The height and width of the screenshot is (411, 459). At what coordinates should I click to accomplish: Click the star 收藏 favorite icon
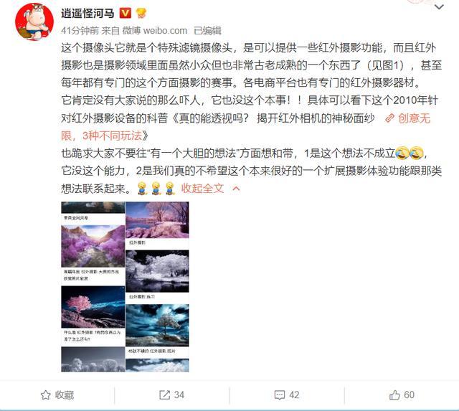pyautogui.click(x=46, y=395)
